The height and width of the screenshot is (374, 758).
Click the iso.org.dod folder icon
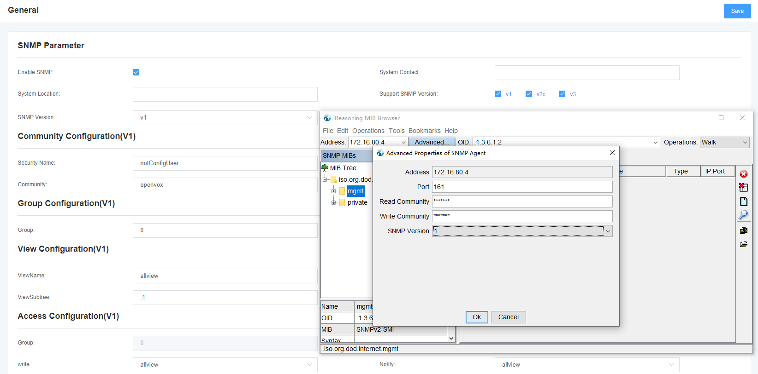[x=333, y=179]
